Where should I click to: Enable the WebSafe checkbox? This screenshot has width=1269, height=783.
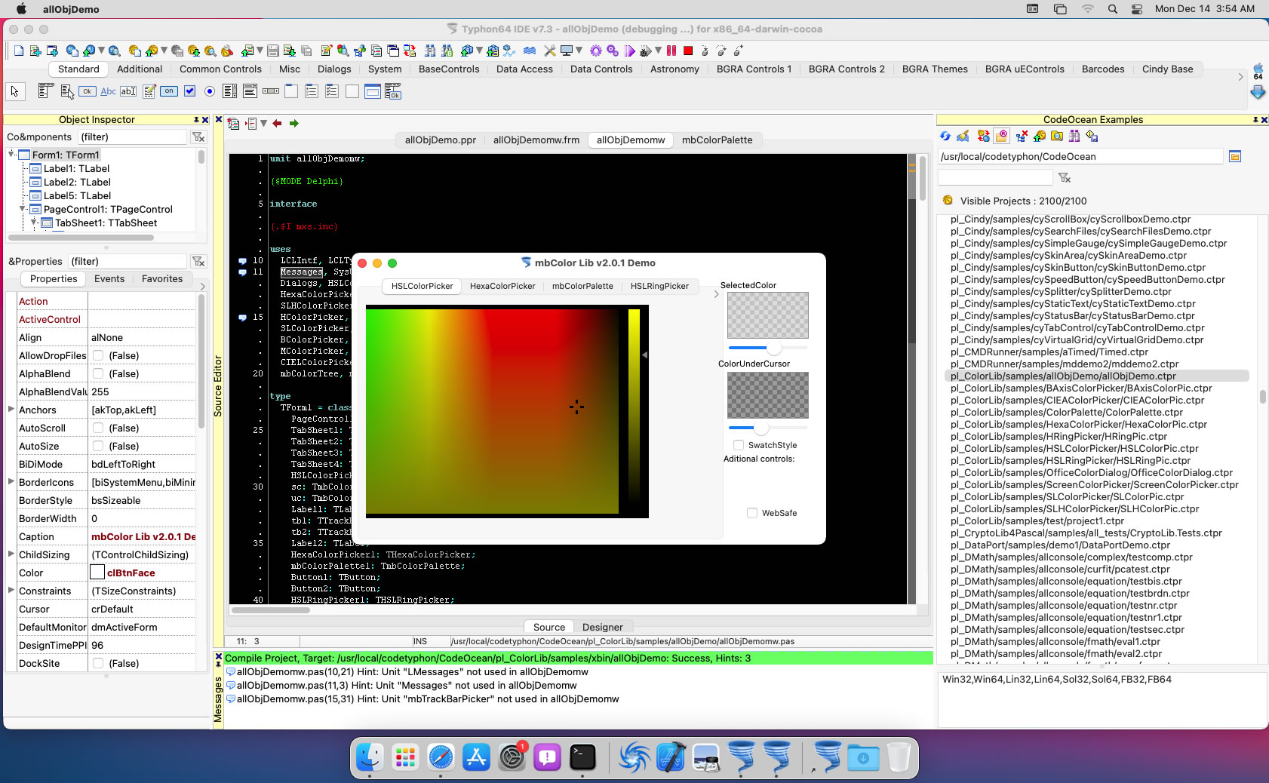752,513
